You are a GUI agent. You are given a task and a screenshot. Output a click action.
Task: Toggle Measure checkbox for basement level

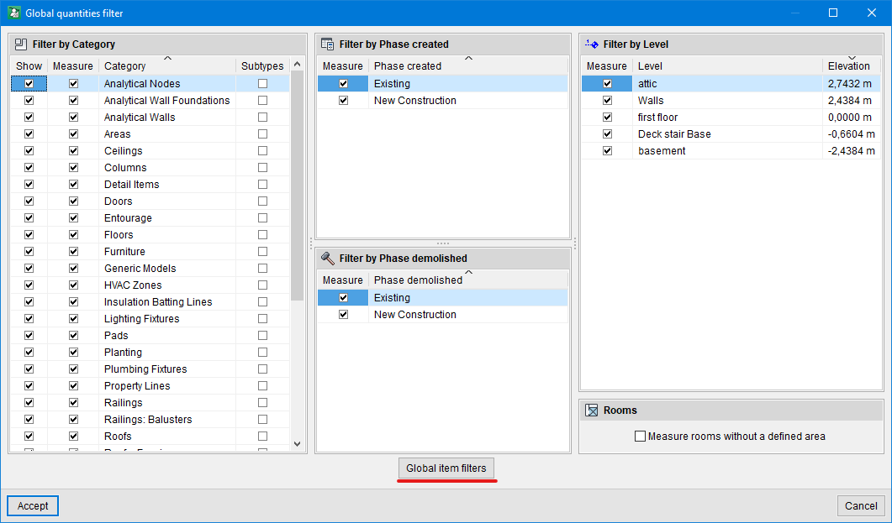(x=607, y=151)
